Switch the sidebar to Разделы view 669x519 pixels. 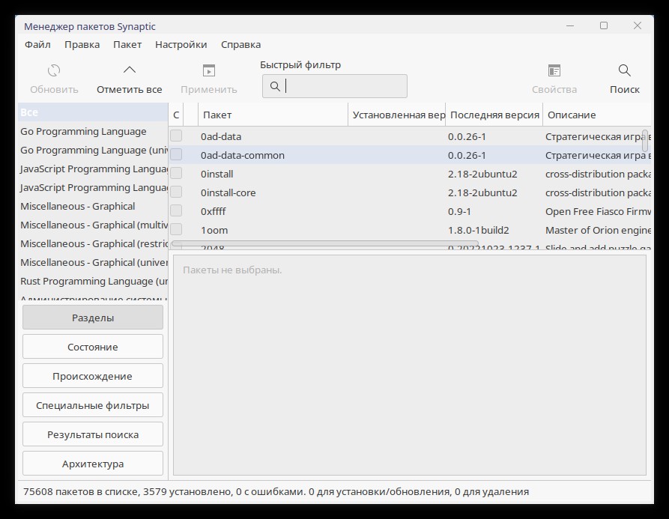pos(93,318)
